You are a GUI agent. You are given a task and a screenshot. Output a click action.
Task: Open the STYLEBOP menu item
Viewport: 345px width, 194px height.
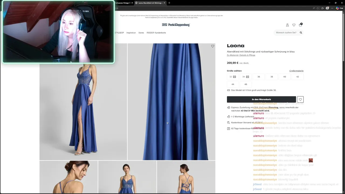click(119, 33)
